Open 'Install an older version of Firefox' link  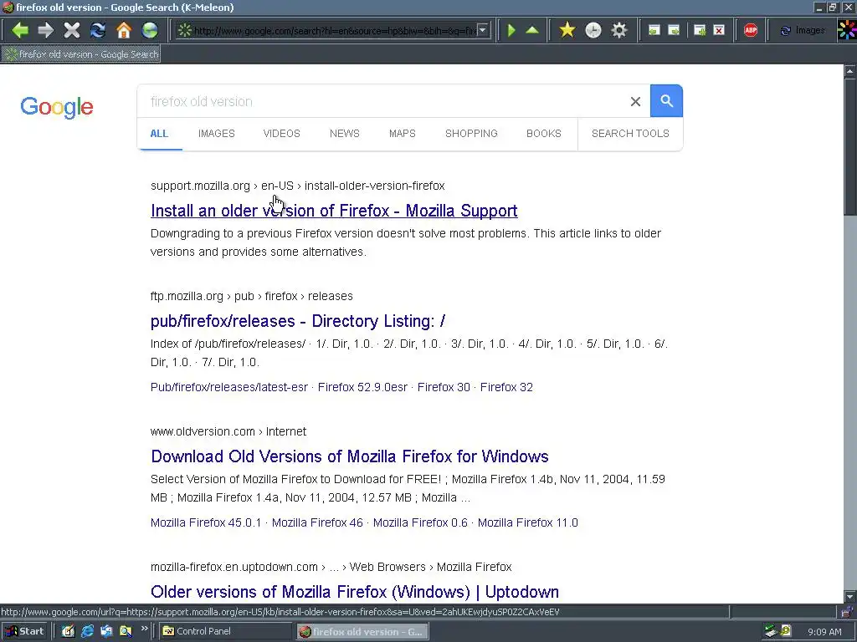pyautogui.click(x=334, y=211)
